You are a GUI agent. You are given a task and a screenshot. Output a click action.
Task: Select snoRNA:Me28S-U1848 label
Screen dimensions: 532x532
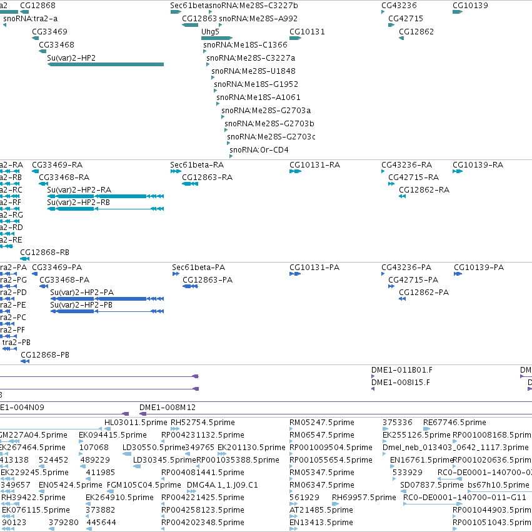pos(253,71)
